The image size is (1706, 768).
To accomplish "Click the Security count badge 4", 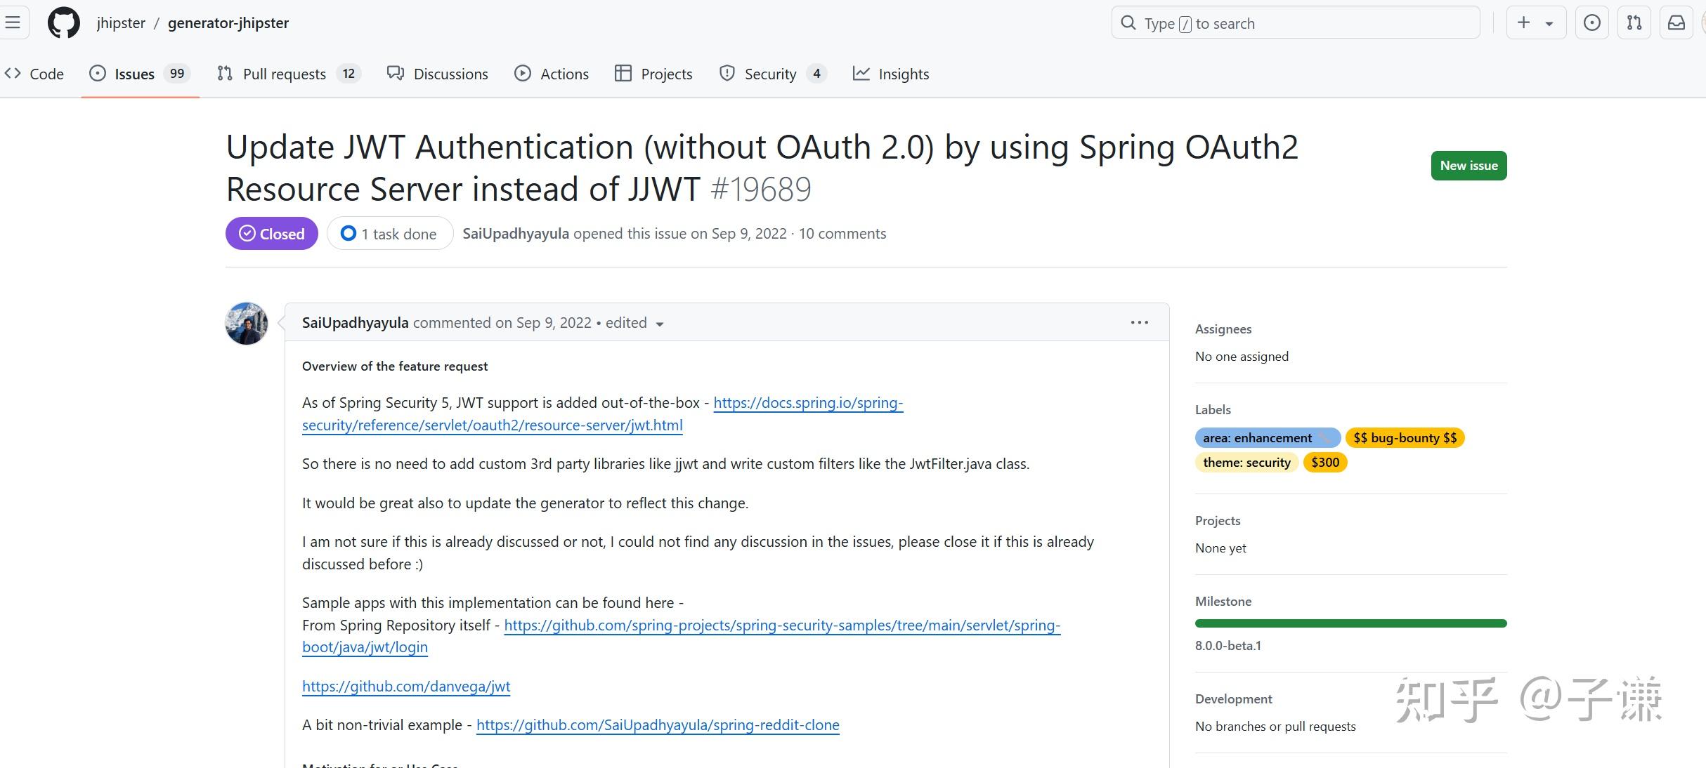I will click(816, 74).
